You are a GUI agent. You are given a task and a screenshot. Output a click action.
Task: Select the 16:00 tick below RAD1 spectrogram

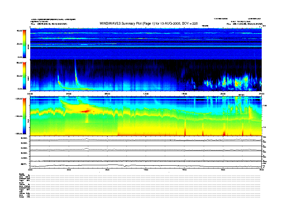click(184, 94)
